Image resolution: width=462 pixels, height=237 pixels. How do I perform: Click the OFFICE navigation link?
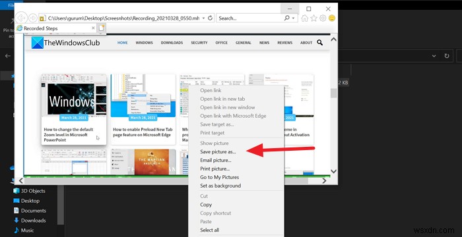pyautogui.click(x=221, y=43)
